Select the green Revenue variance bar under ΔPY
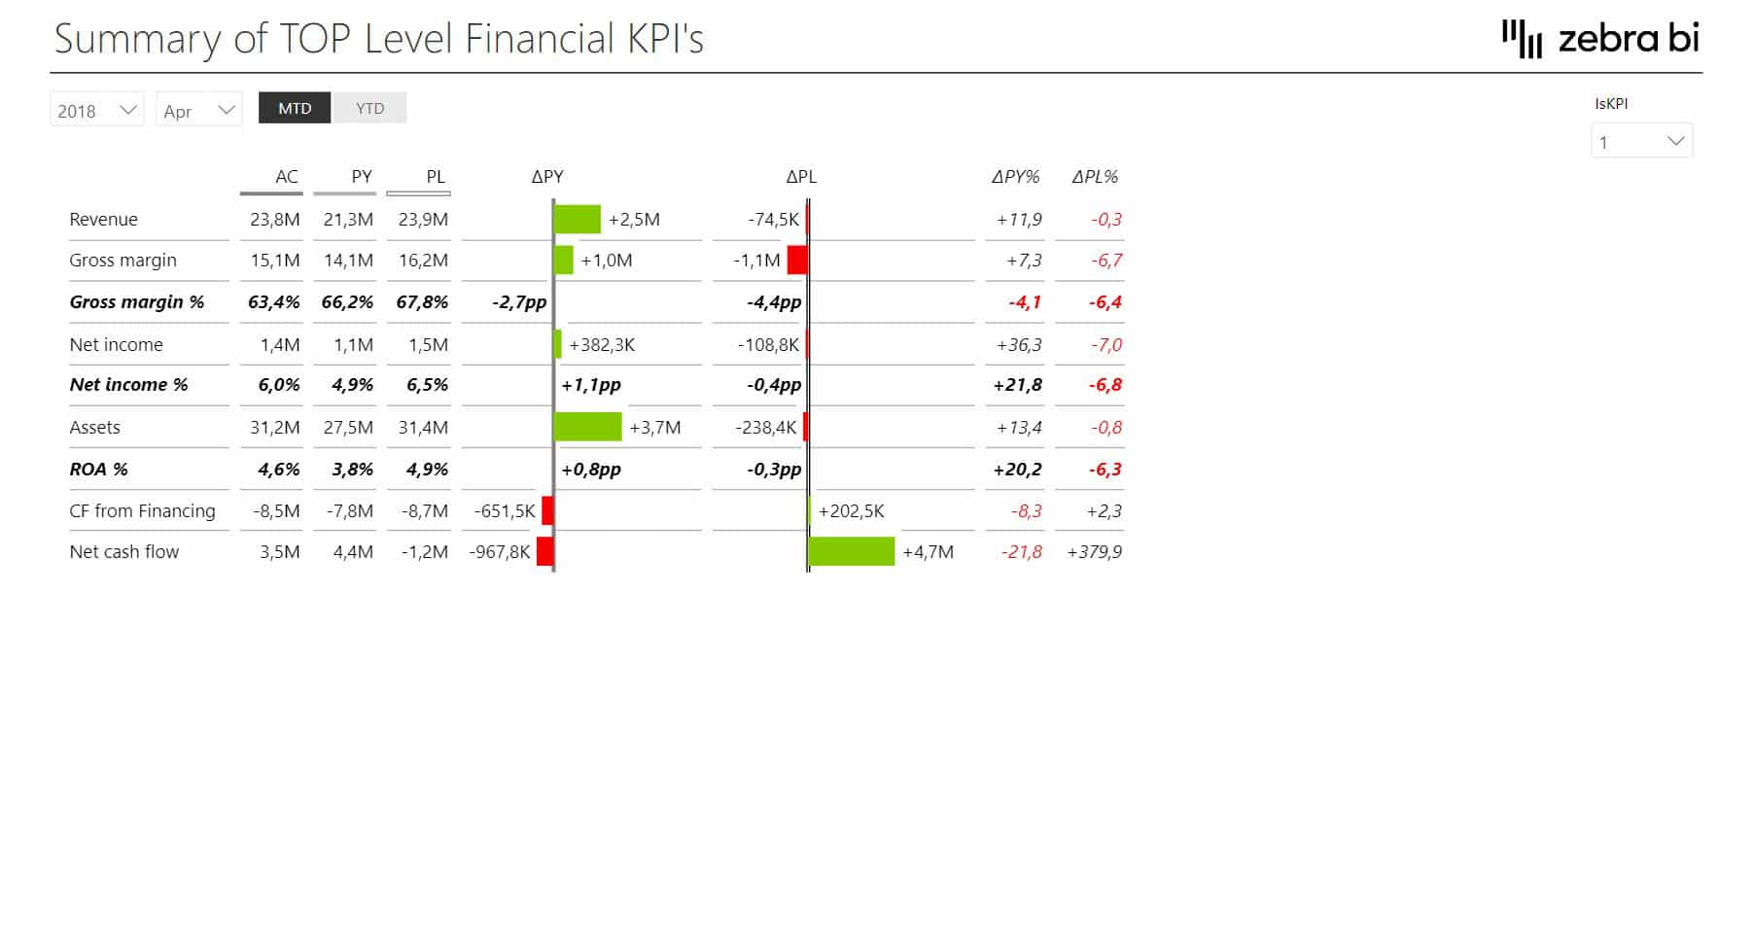This screenshot has height=943, width=1754. tap(579, 219)
